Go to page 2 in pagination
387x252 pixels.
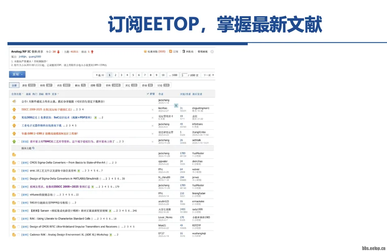115,75
